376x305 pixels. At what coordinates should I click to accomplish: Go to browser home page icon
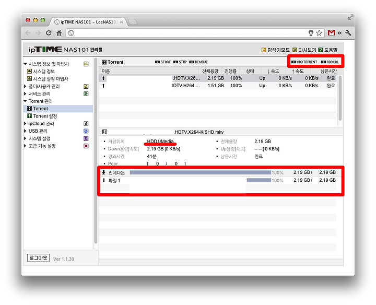[59, 33]
